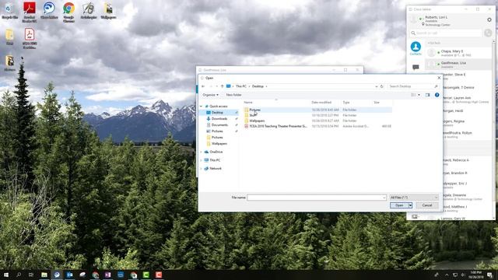
Task: Sort files by Size column
Action: (377, 103)
